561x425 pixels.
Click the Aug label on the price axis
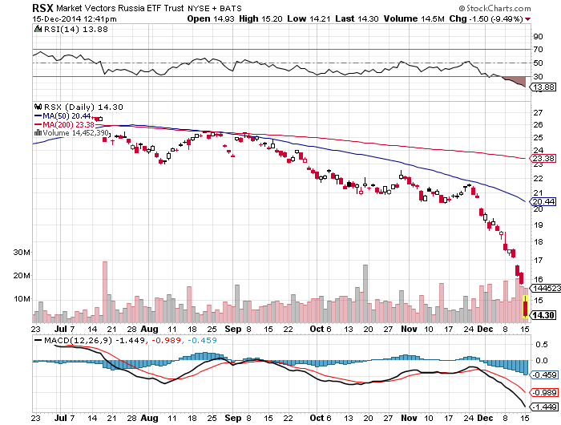click(149, 329)
